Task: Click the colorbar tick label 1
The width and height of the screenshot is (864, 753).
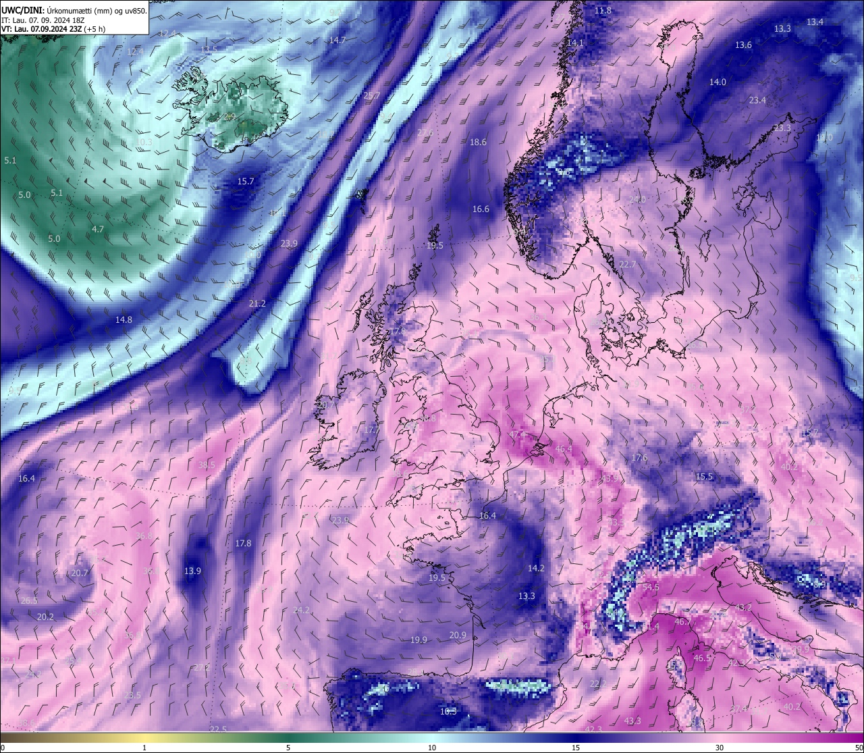Action: (144, 748)
